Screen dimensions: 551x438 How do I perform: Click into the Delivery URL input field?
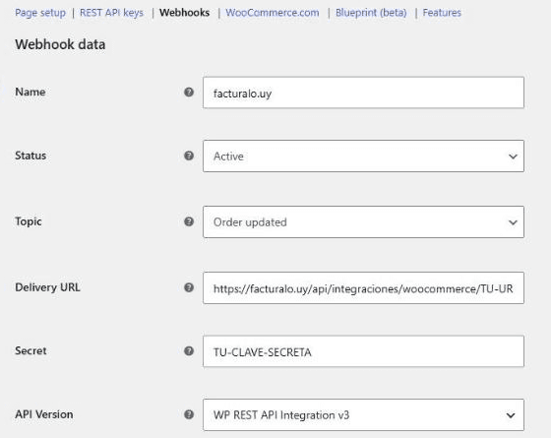pos(363,287)
